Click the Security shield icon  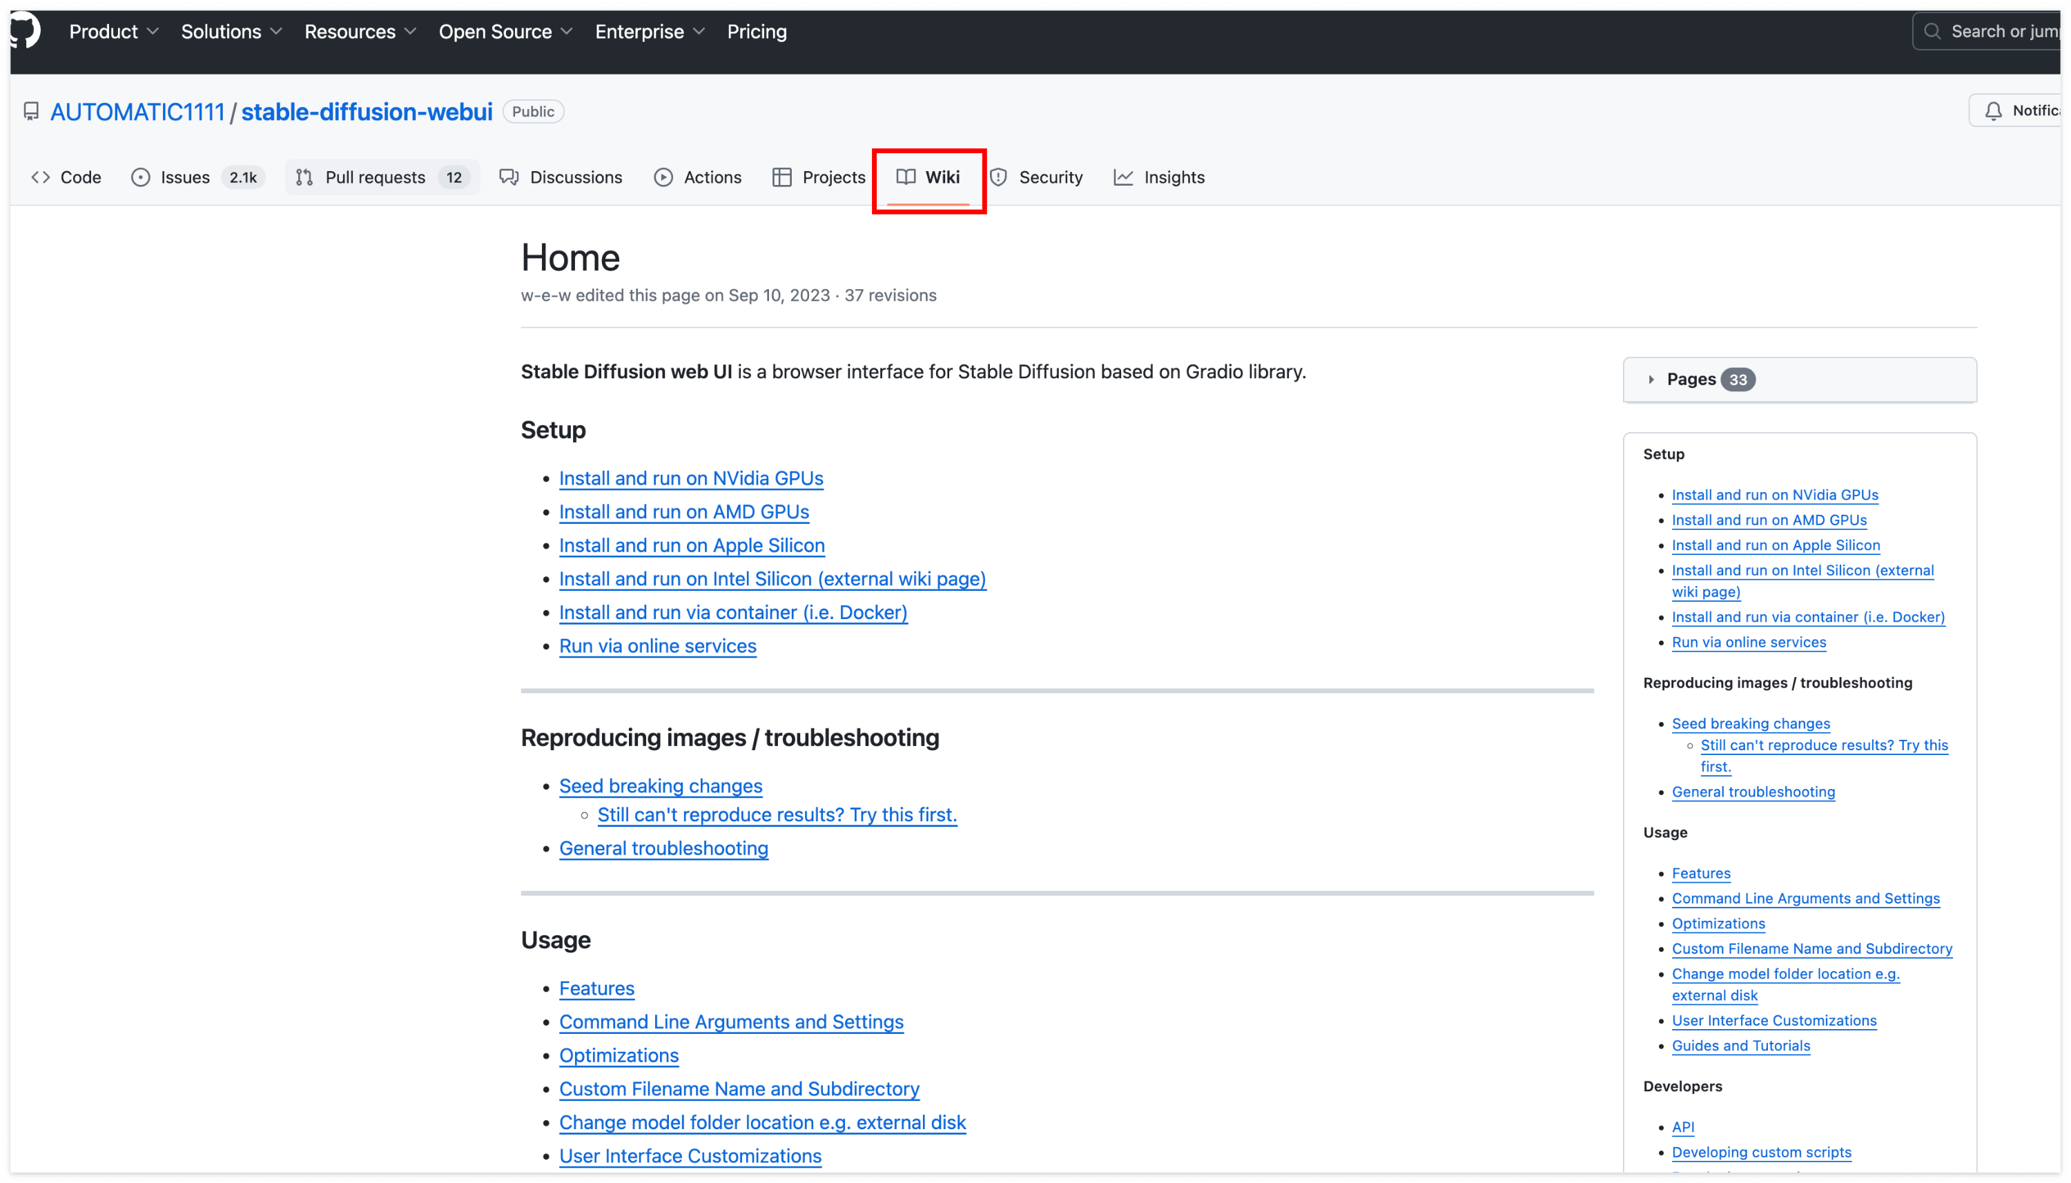998,177
